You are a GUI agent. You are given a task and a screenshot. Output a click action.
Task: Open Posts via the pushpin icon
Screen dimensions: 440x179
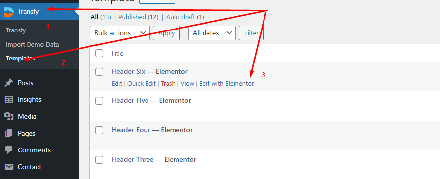click(9, 83)
